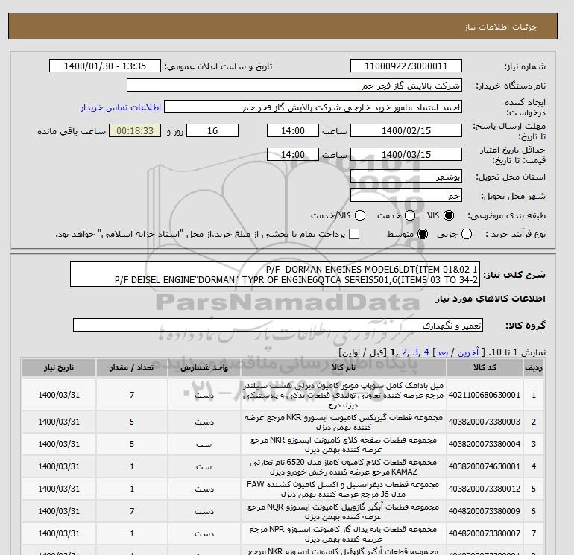The width and height of the screenshot is (574, 555).
Task: Go to بعد page link
Action: pyautogui.click(x=442, y=352)
